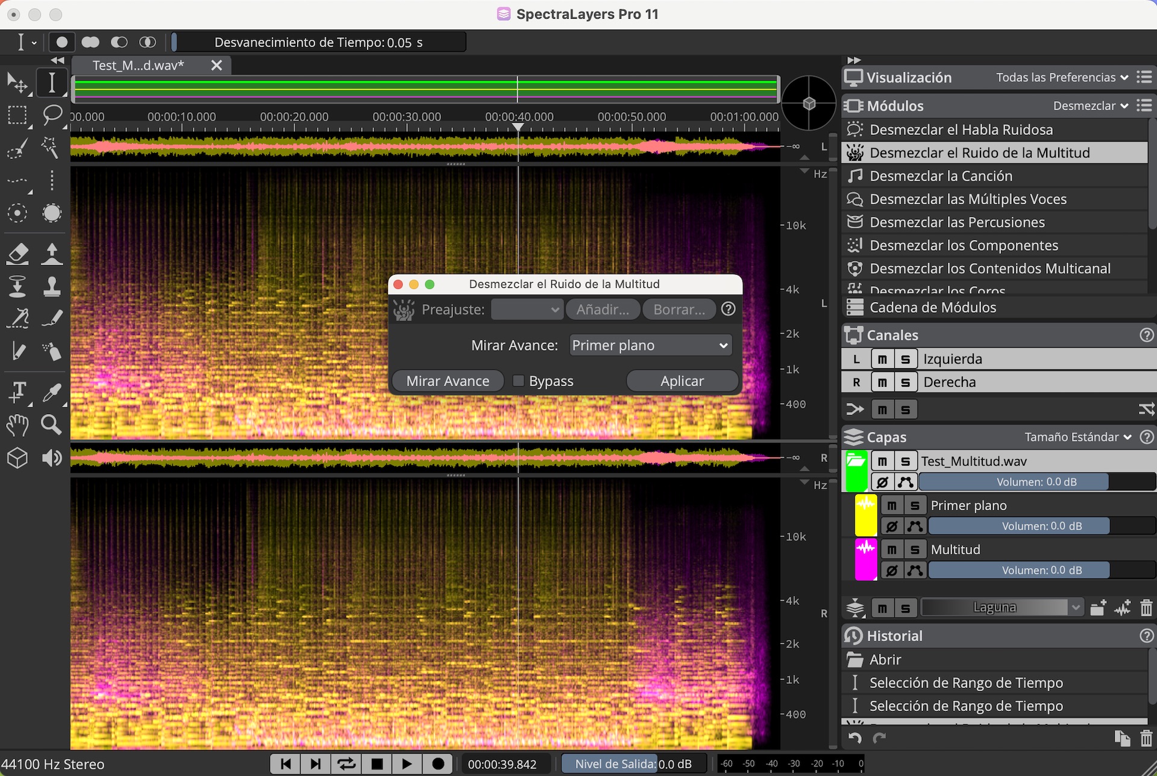Solo the Primer plano layer
The image size is (1157, 776).
[915, 505]
